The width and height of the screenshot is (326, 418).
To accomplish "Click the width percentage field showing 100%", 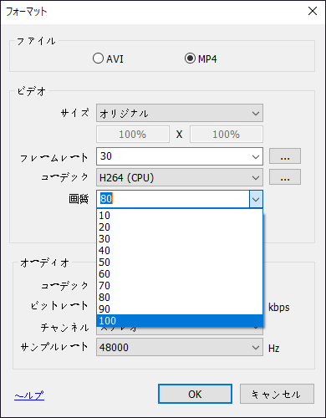I will pyautogui.click(x=133, y=135).
